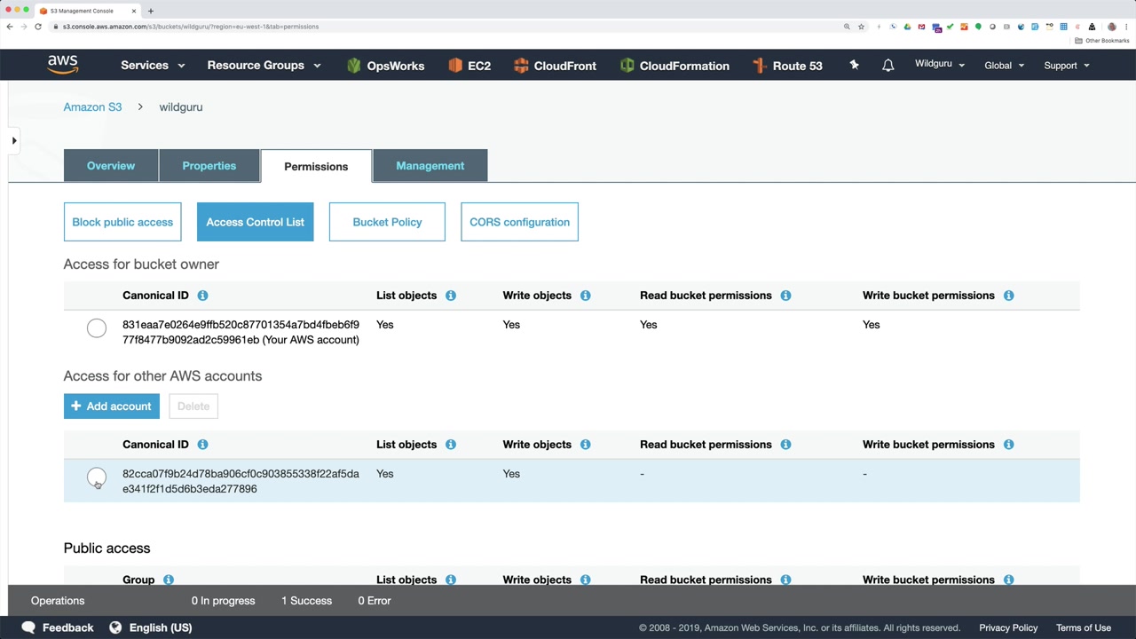Click Read bucket permissions info icon, other accounts
Screen dimensions: 1136x639
click(785, 445)
